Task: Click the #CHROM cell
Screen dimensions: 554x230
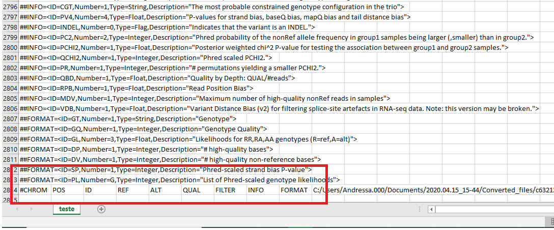Action: (34, 190)
